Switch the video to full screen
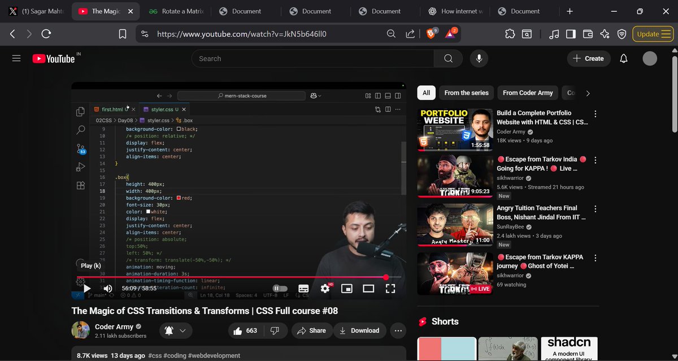Image resolution: width=678 pixels, height=361 pixels. coord(390,288)
